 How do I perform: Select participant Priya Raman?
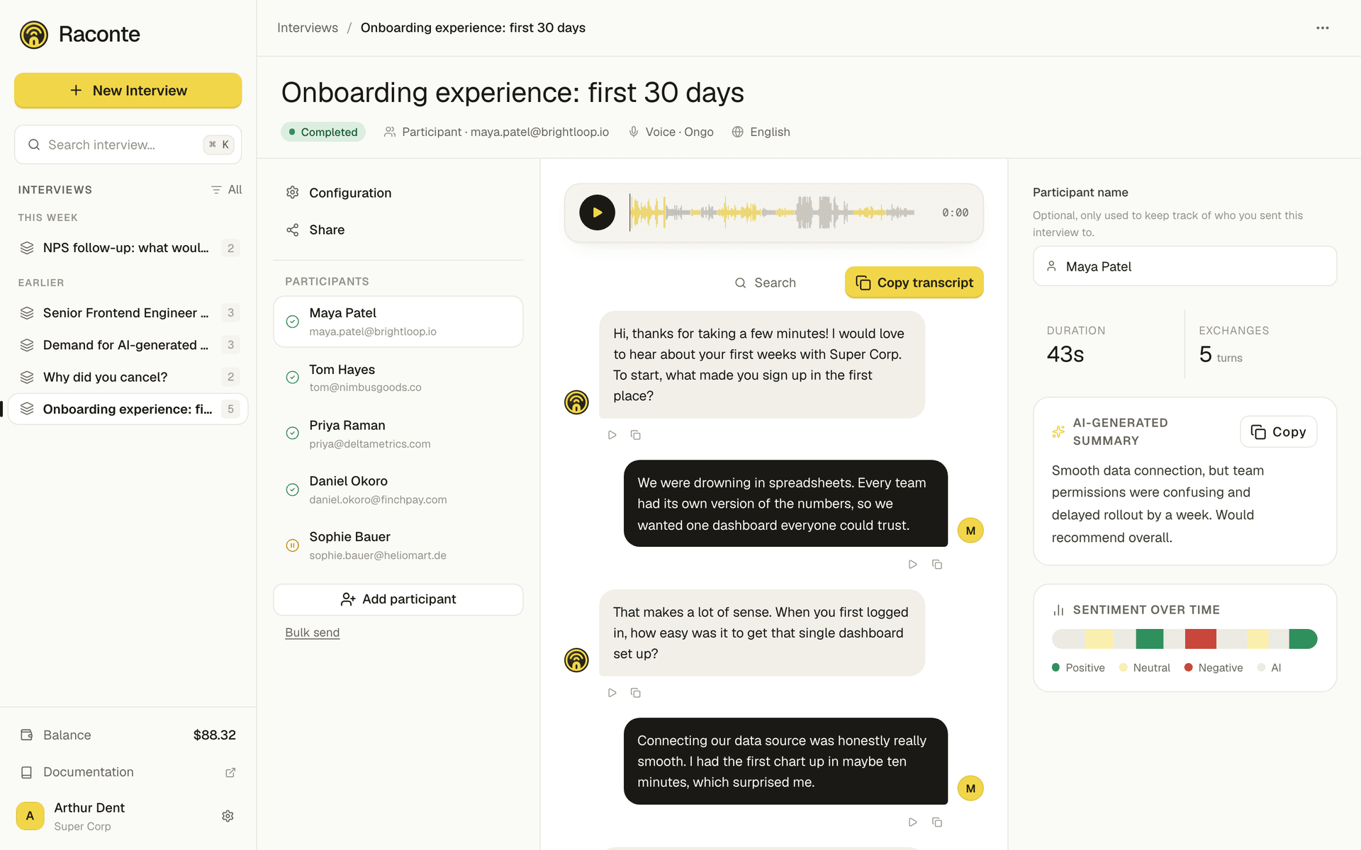398,433
